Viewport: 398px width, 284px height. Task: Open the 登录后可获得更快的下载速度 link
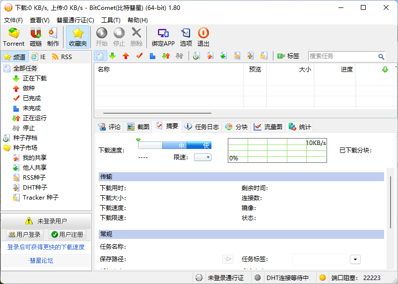[x=46, y=247]
